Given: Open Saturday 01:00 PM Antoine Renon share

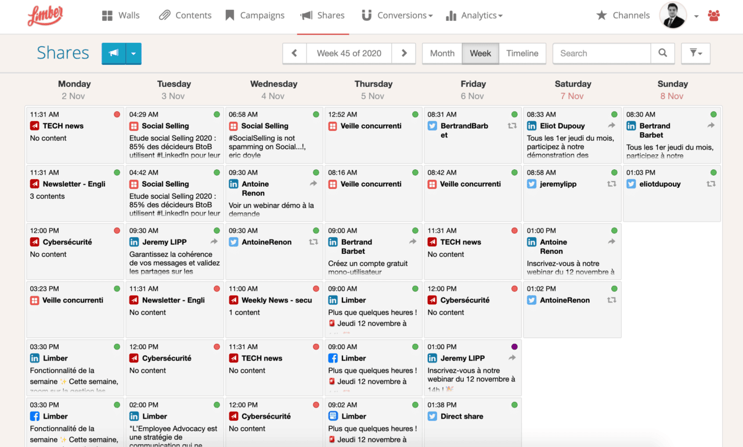Looking at the screenshot, I should pyautogui.click(x=572, y=251).
